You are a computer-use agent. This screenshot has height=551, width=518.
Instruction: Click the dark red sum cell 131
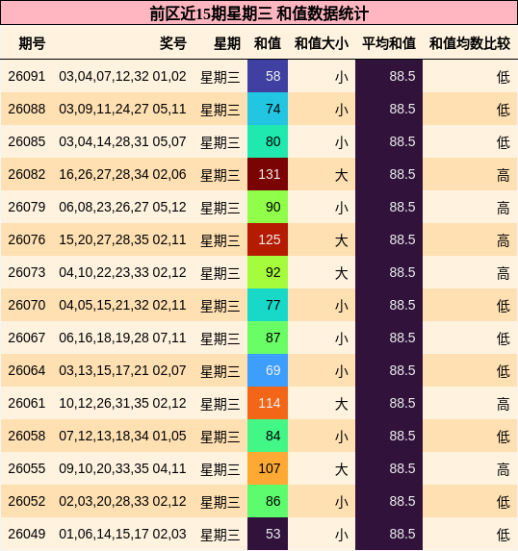click(x=268, y=174)
